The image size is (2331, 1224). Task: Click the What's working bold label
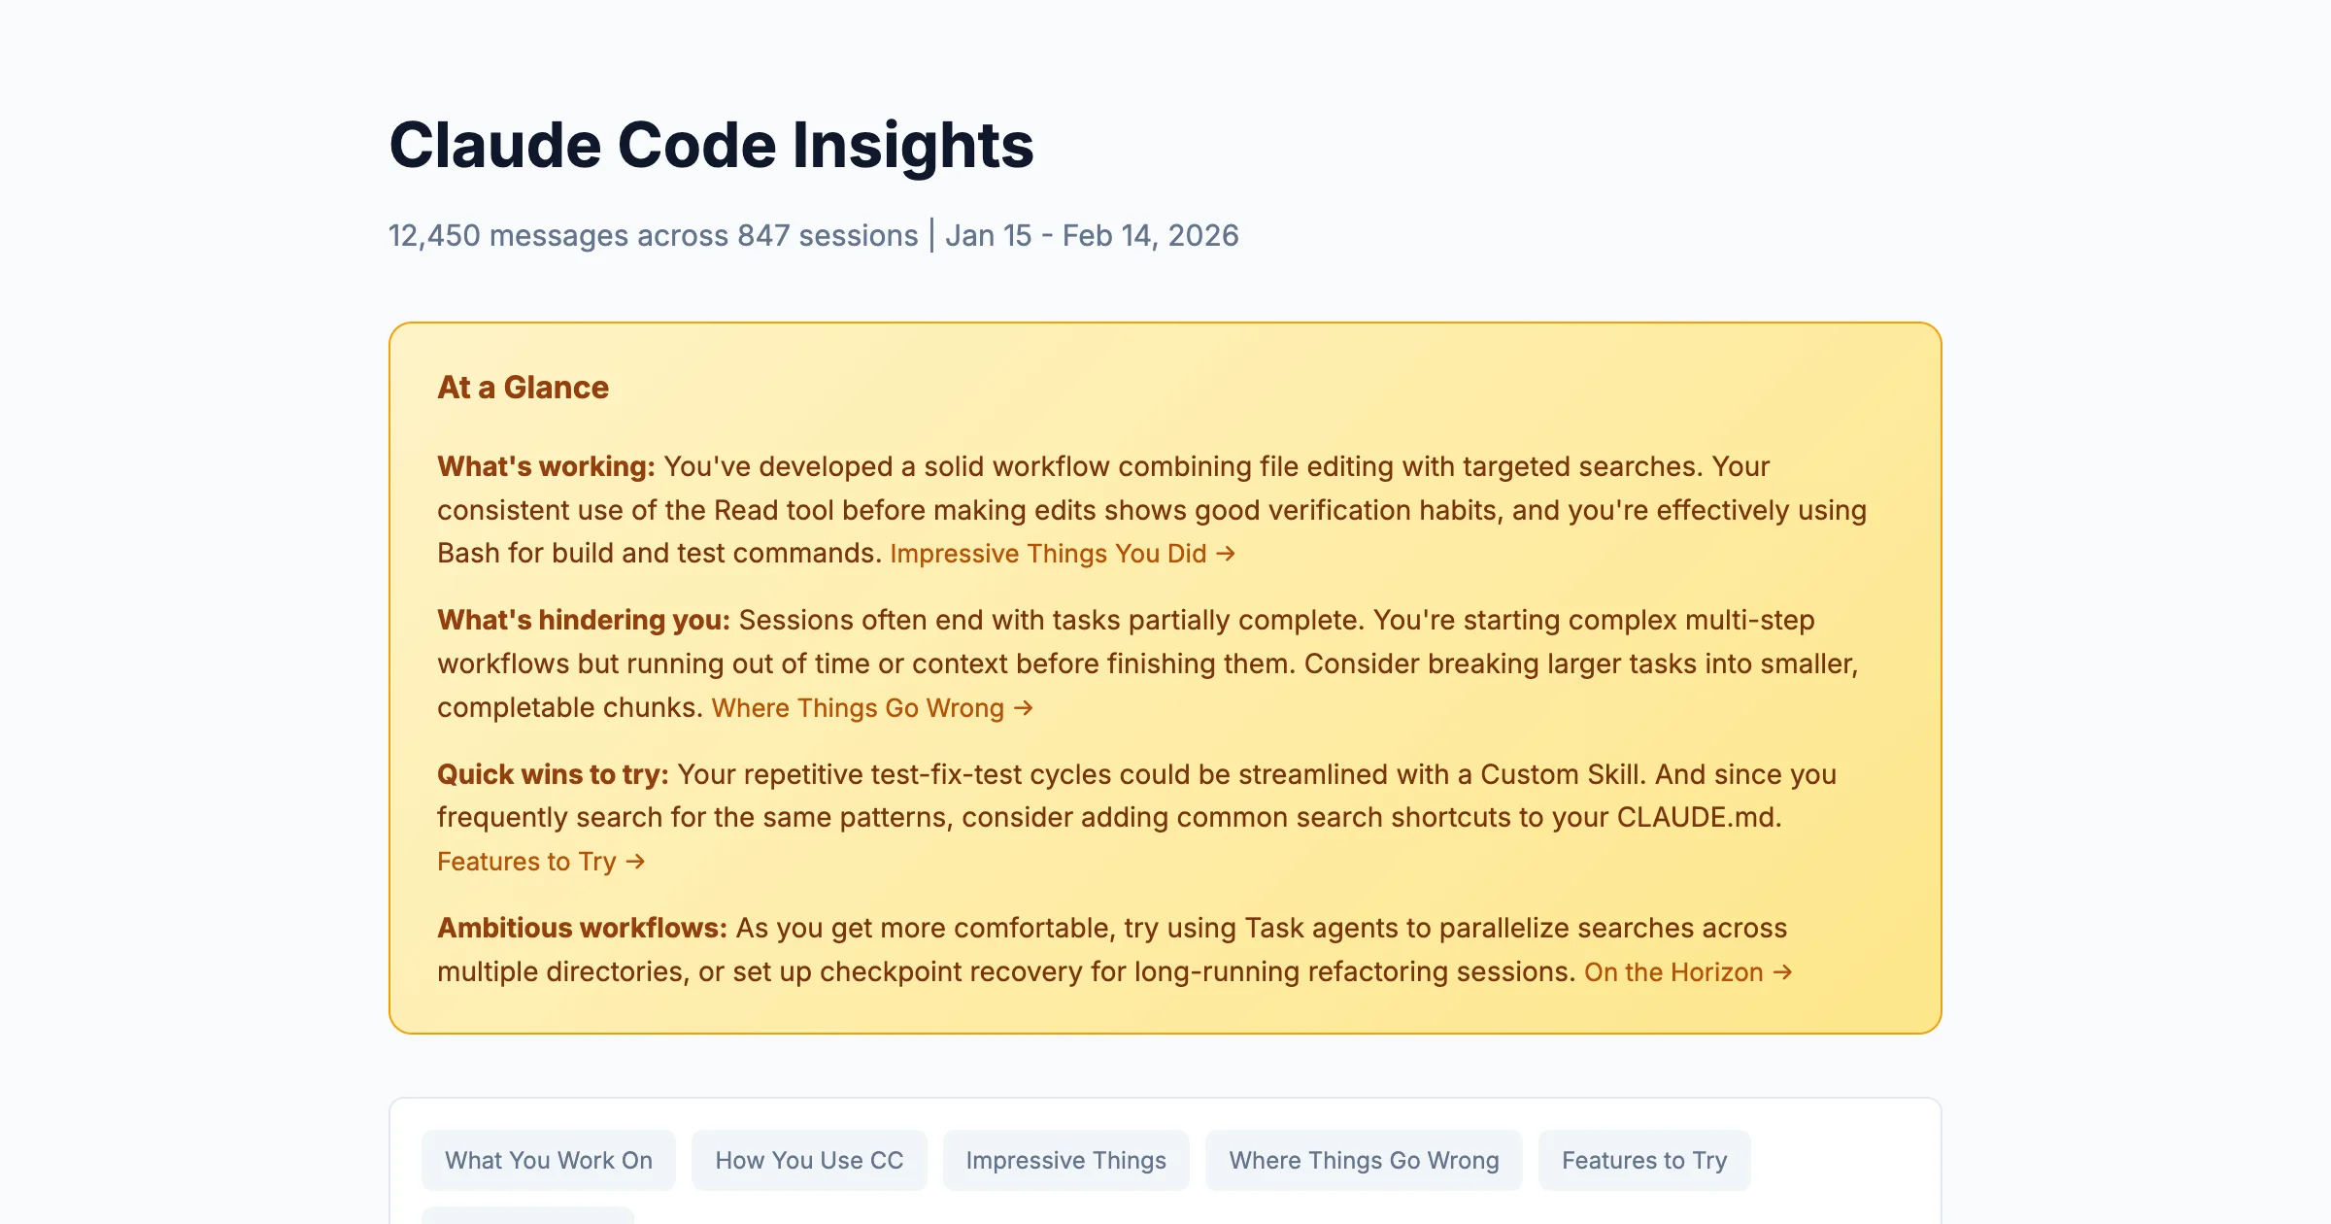coord(545,466)
